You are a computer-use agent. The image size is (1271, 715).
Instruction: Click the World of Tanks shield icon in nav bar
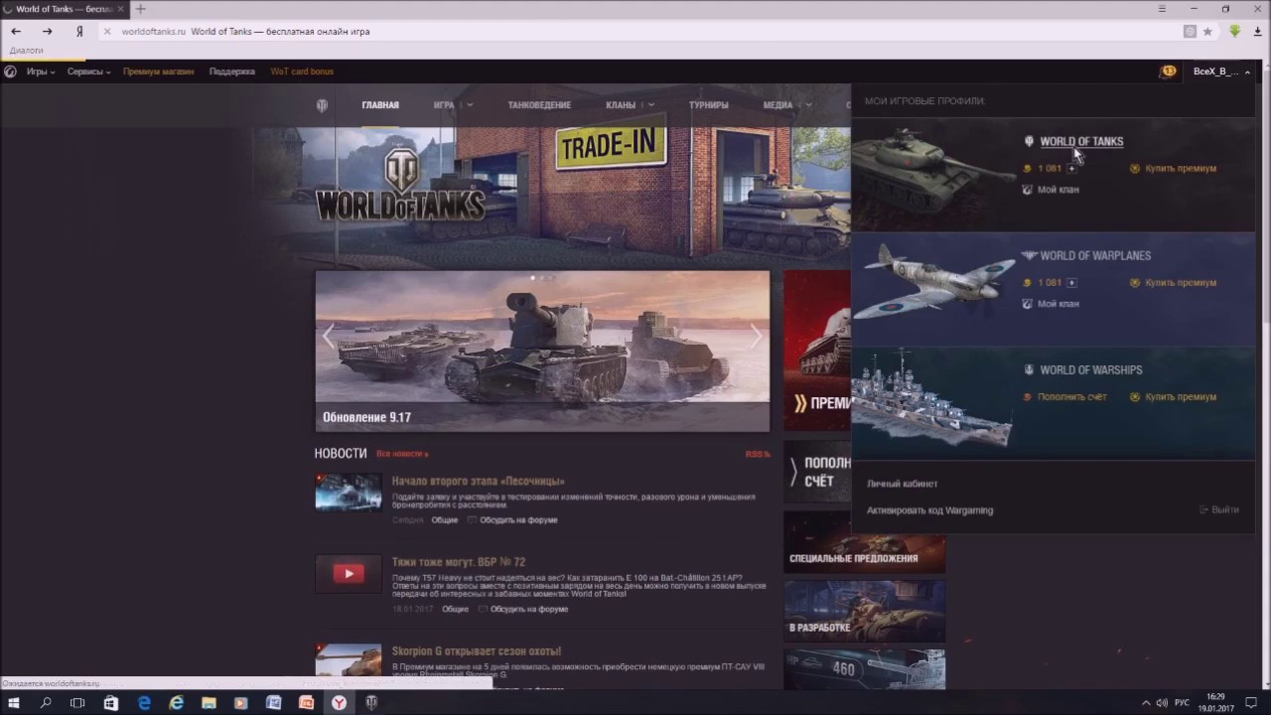pyautogui.click(x=322, y=105)
